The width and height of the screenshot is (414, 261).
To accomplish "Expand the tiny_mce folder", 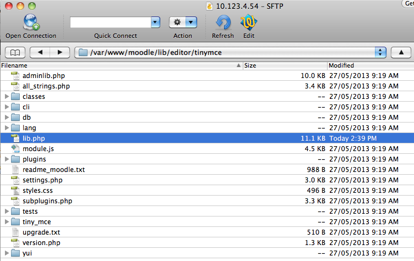I will [7, 222].
